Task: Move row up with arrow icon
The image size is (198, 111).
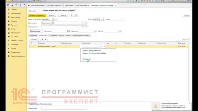Action: [x=42, y=39]
